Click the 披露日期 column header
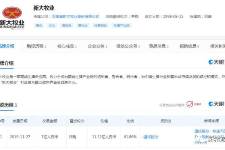This screenshot has width=225, height=150. click(20, 121)
